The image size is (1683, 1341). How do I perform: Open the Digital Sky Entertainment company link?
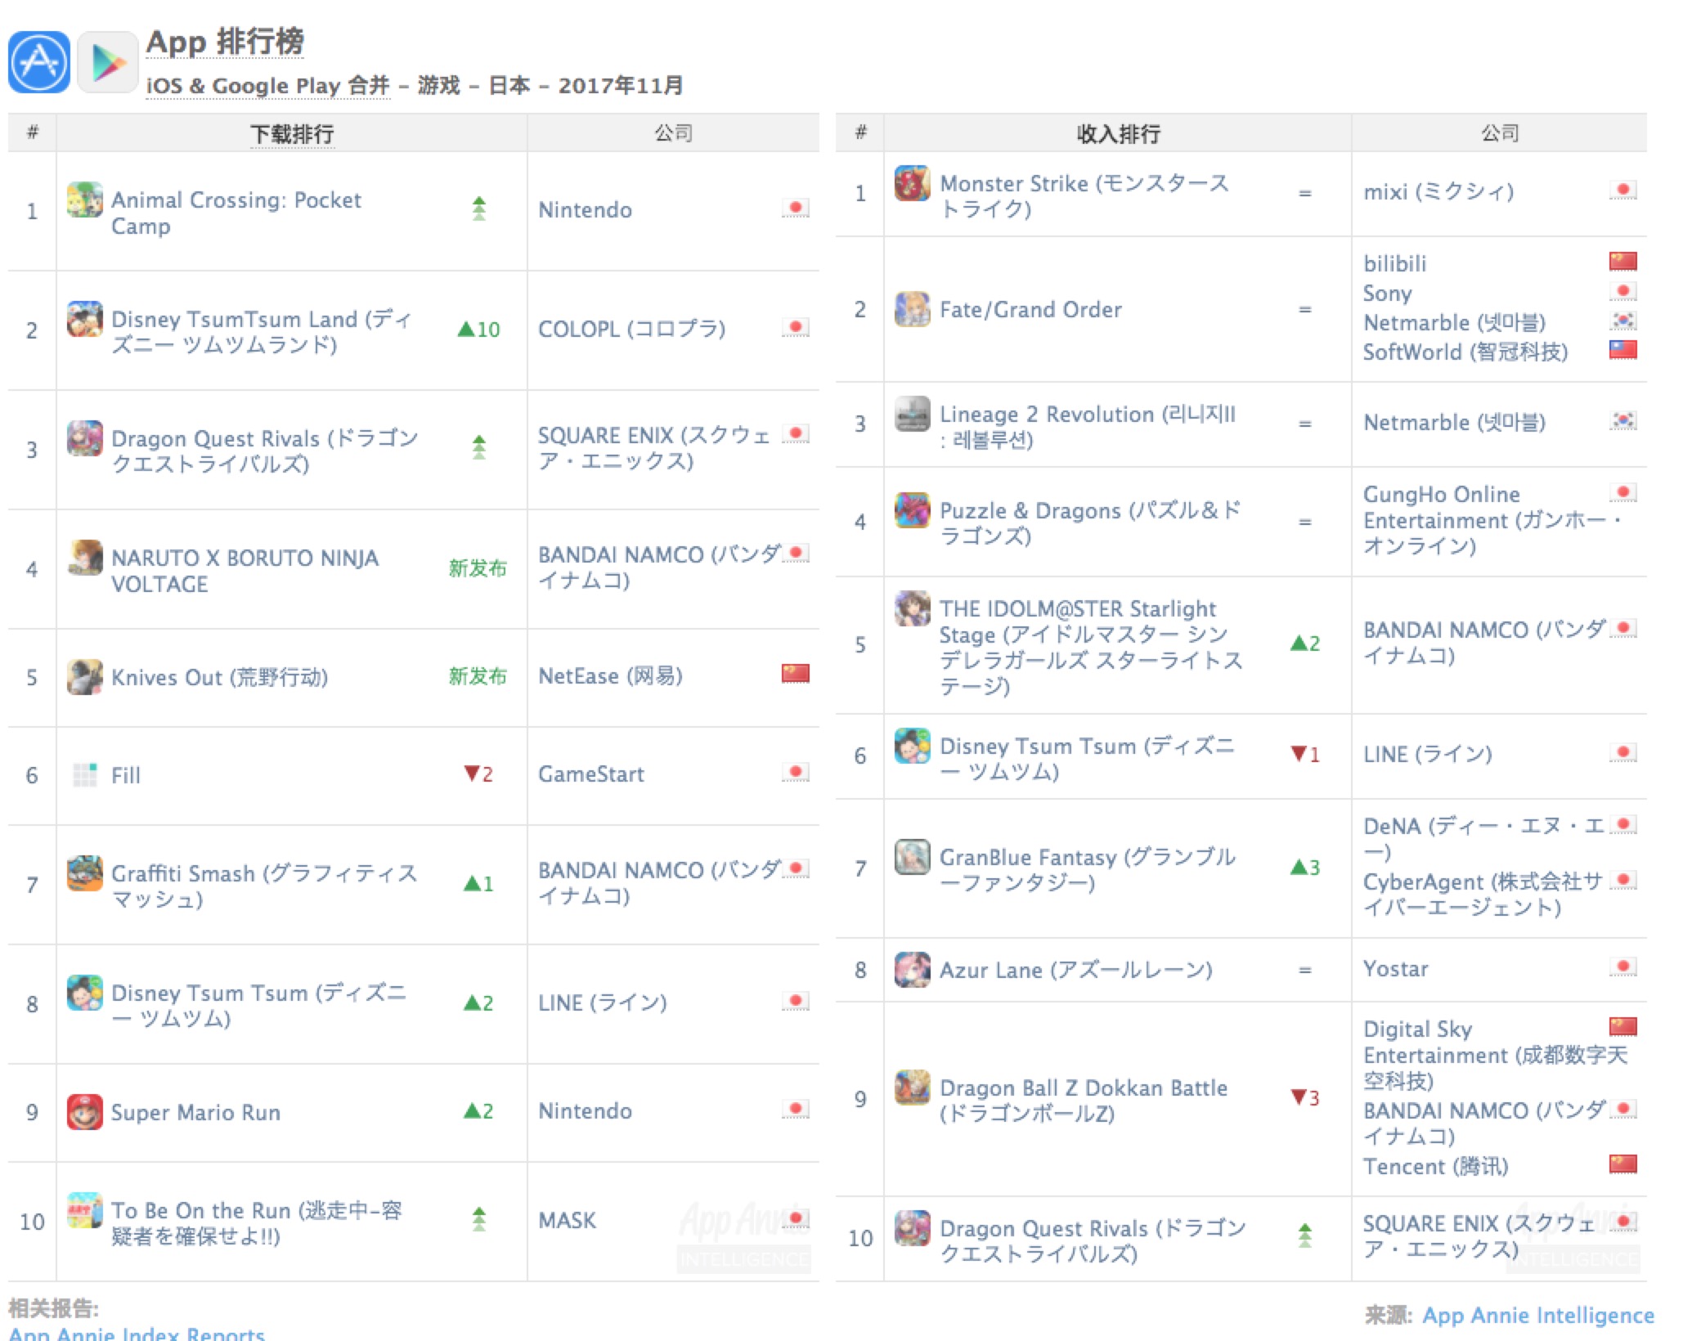[1495, 1055]
